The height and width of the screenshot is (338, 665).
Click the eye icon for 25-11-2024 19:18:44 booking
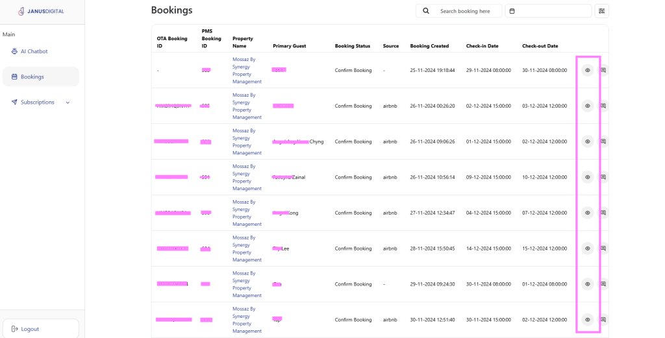[587, 70]
